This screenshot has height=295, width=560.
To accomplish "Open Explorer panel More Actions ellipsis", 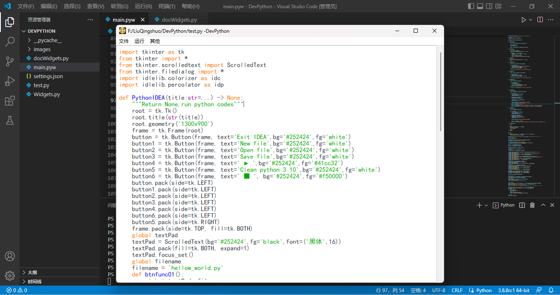I will [x=90, y=20].
